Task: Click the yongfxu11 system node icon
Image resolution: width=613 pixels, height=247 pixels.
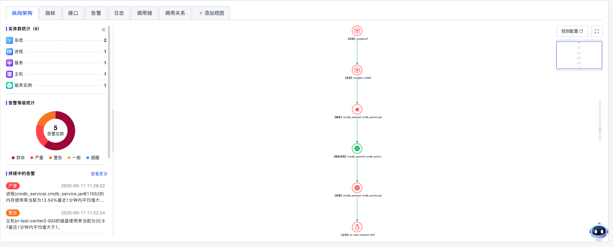Action: click(x=357, y=31)
